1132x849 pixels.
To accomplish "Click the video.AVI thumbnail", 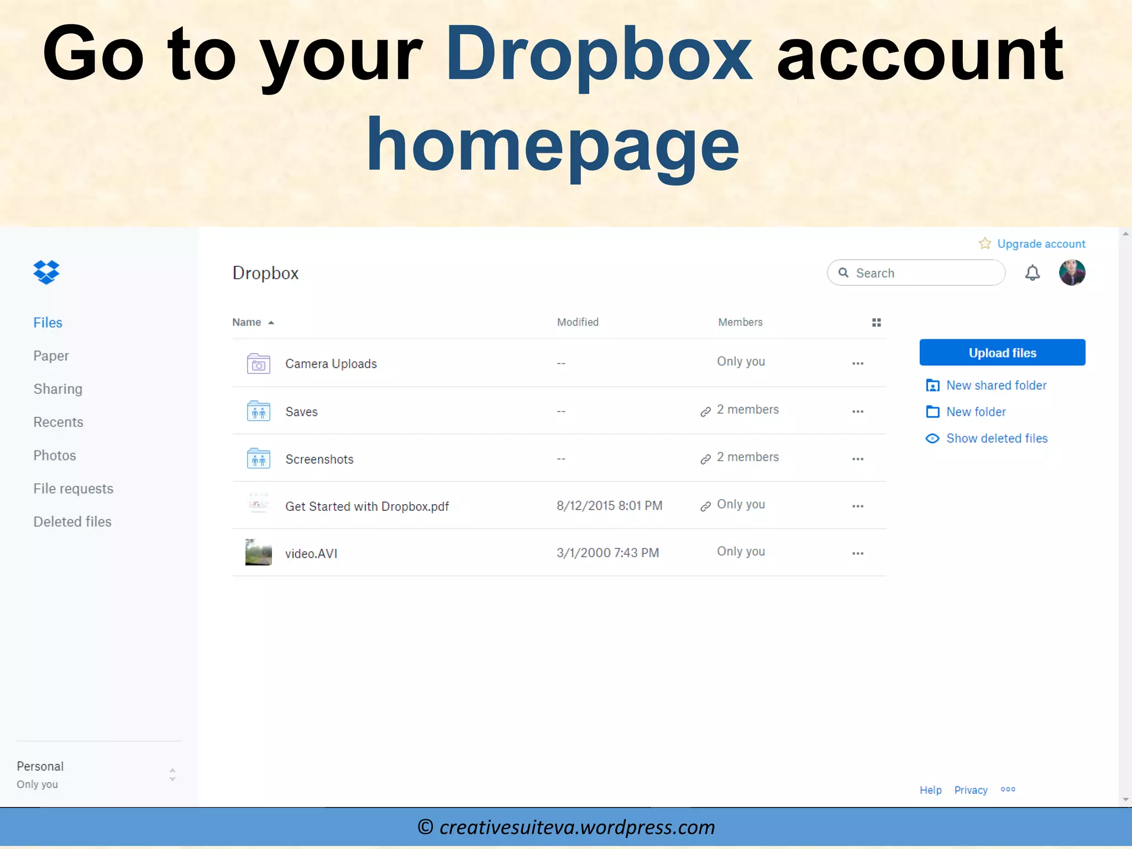I will click(258, 552).
